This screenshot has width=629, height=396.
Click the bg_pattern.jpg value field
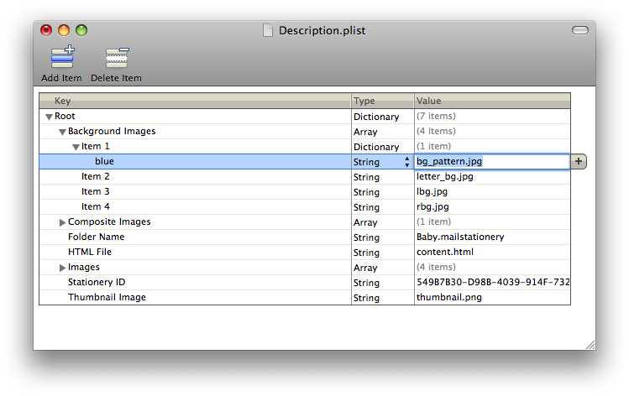click(491, 162)
